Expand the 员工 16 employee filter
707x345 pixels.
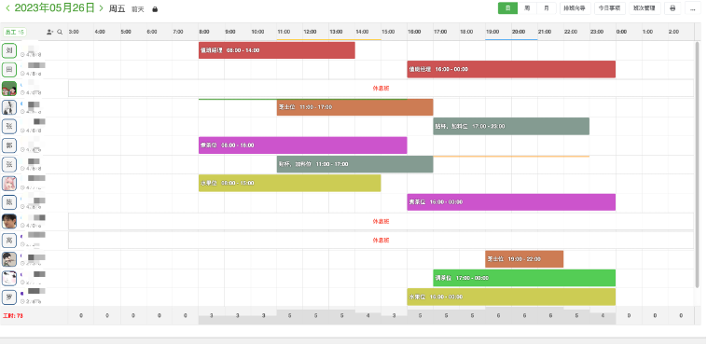tap(15, 32)
